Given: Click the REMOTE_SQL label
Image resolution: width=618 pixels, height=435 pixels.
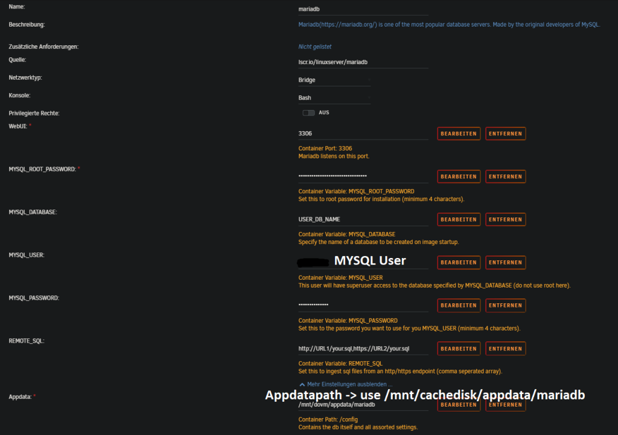Looking at the screenshot, I should [x=27, y=341].
